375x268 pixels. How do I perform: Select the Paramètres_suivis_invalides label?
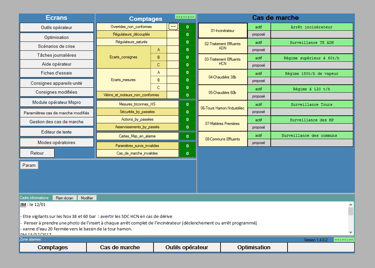(138, 146)
